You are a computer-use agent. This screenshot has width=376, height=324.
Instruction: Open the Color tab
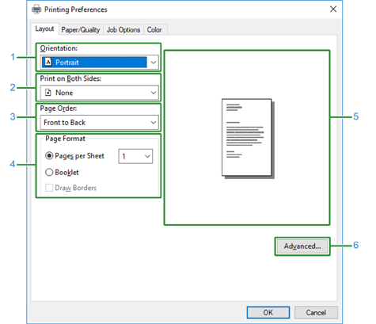pos(154,30)
